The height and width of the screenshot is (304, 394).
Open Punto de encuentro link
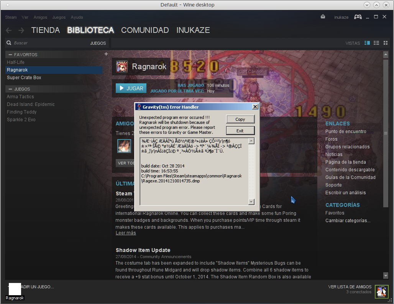coord(346,131)
